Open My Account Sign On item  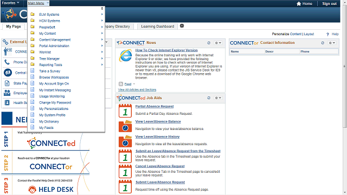pos(54,83)
